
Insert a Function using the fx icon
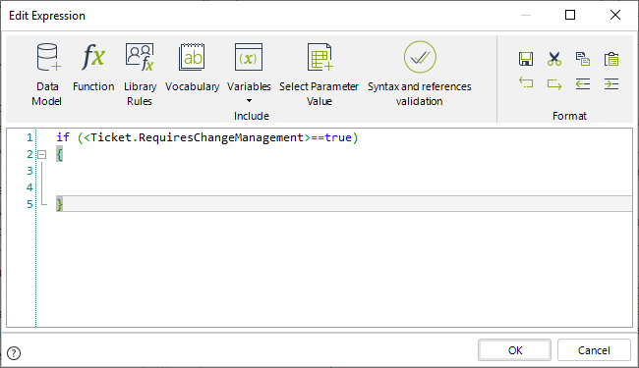point(93,67)
